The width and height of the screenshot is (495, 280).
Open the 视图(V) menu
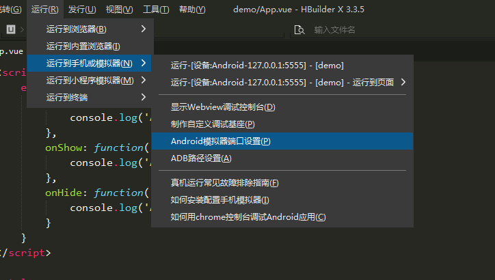click(120, 10)
